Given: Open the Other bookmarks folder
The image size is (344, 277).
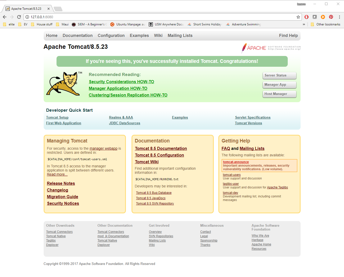Looking at the screenshot, I should 326,24.
